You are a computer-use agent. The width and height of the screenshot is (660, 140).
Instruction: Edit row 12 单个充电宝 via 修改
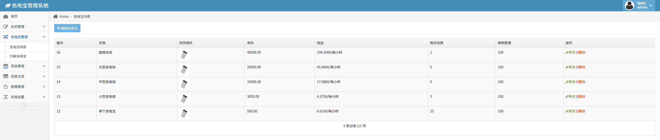pos(570,111)
